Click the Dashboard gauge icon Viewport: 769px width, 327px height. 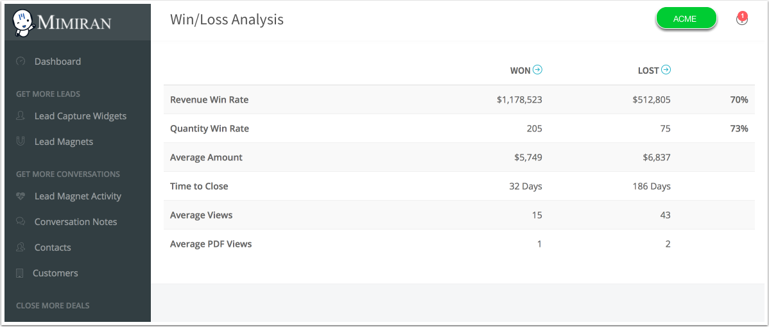[x=21, y=62]
